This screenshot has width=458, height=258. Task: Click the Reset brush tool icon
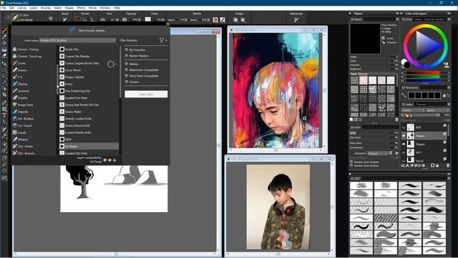pos(65,19)
